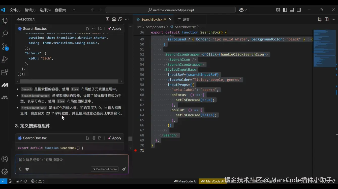
Task: Focus the MarsCode chat message input
Action: tap(72, 160)
